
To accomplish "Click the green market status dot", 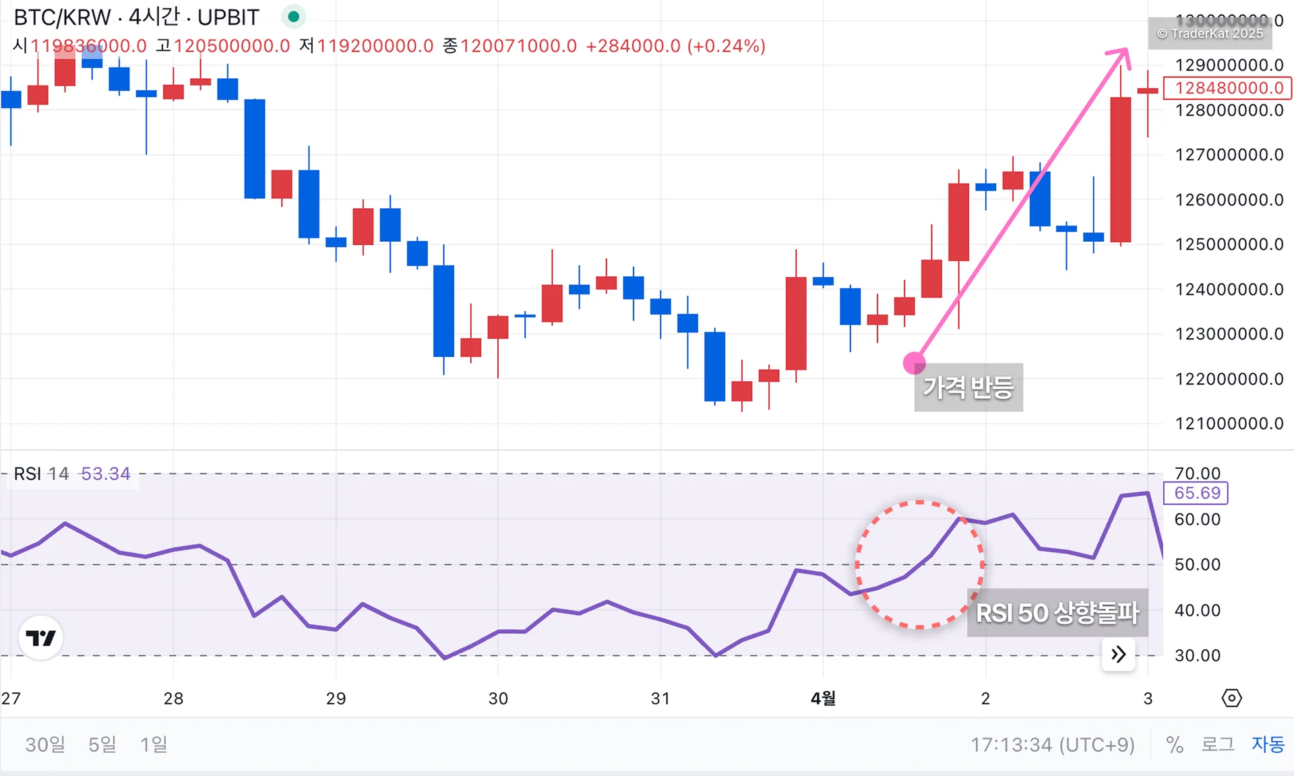I will pyautogui.click(x=293, y=17).
